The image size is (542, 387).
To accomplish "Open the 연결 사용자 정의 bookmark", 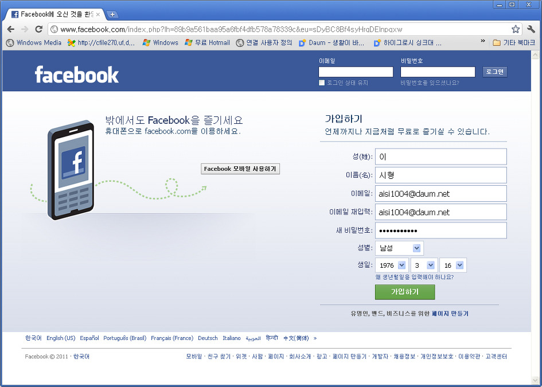I will 264,43.
